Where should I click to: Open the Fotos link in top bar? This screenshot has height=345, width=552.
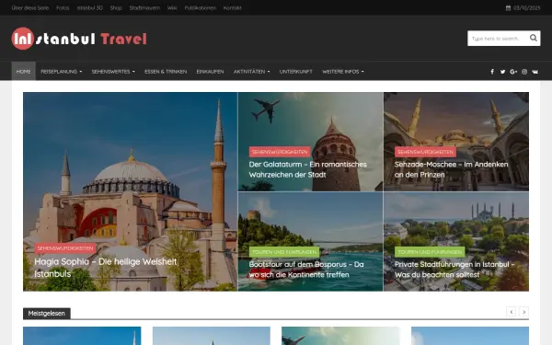63,7
